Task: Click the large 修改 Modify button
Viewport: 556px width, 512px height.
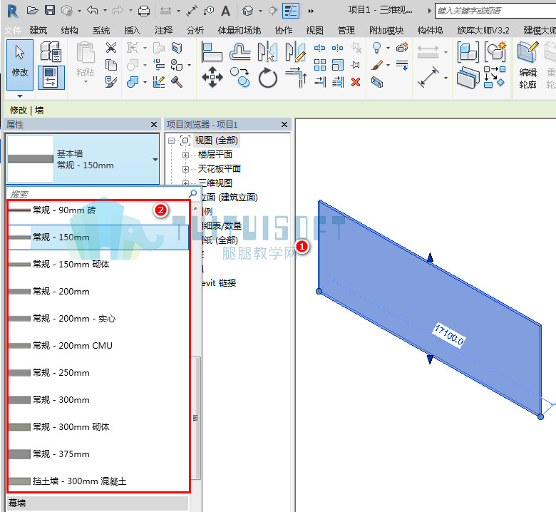Action: point(20,65)
